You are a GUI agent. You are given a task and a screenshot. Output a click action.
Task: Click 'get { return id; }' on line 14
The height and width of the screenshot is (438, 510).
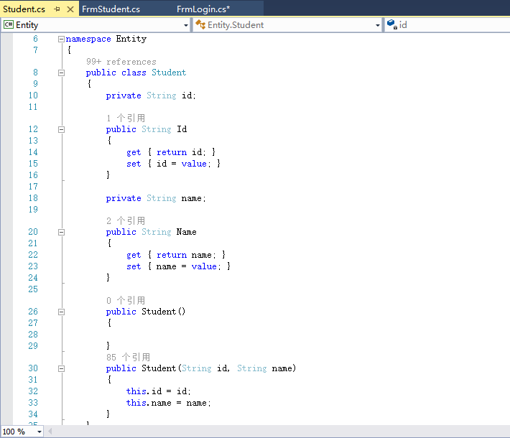(171, 152)
